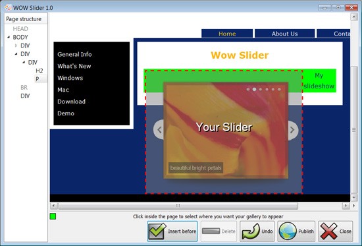Click the 'beautiful bright petals' caption
This screenshot has width=362, height=246.
(x=195, y=168)
